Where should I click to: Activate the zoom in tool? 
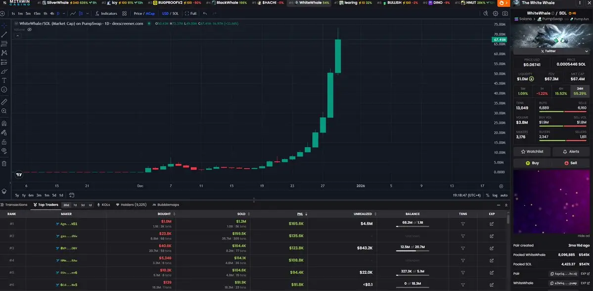(x=4, y=111)
